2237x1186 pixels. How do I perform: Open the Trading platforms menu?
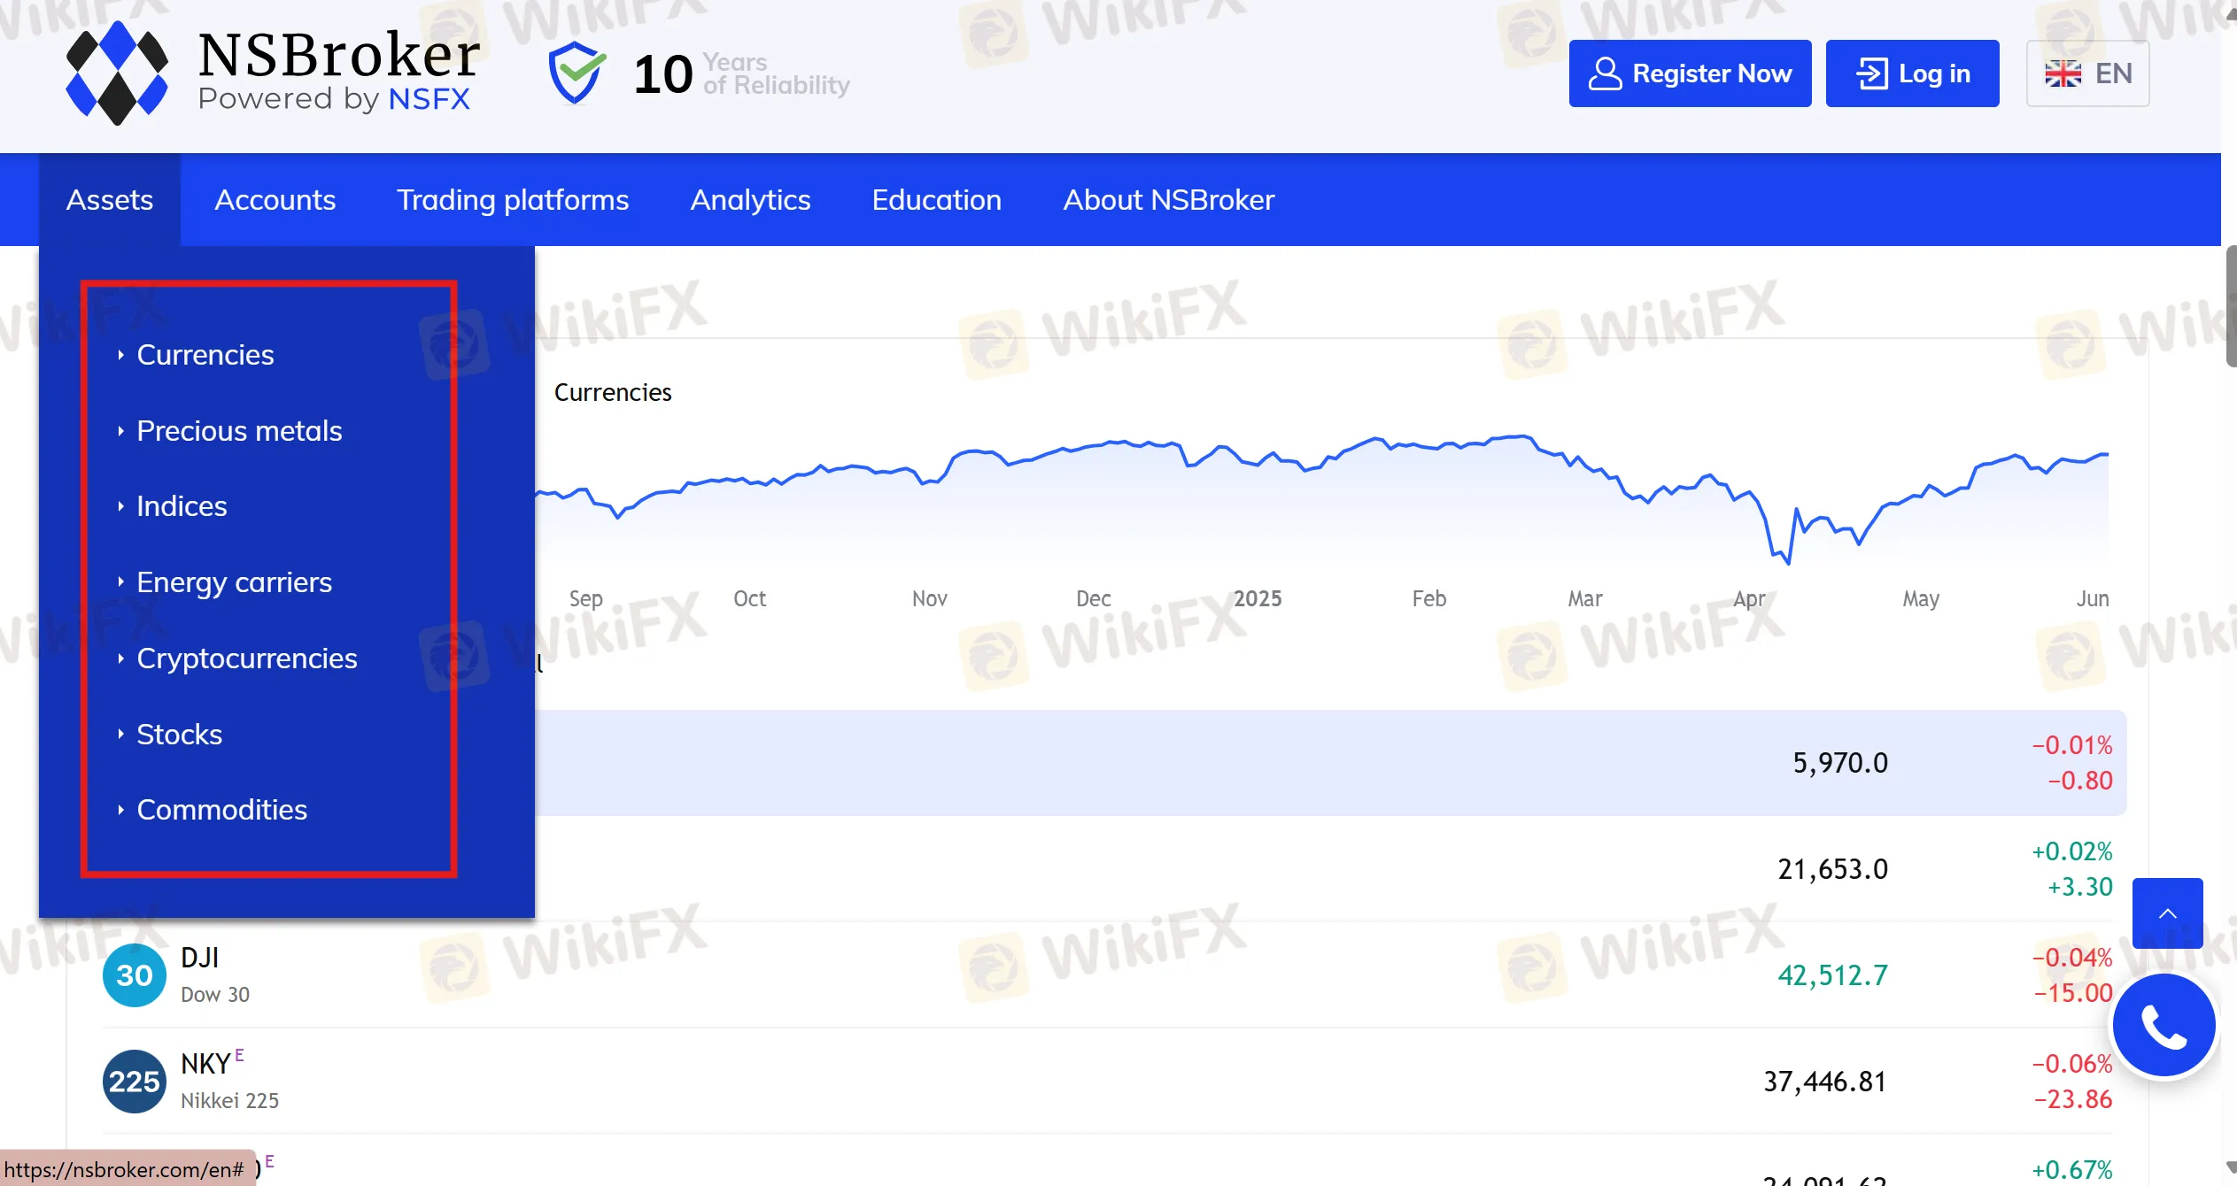(513, 200)
